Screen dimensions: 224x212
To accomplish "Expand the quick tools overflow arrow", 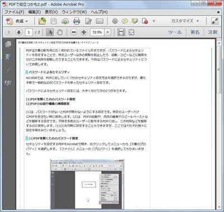I will pyautogui.click(x=153, y=21).
